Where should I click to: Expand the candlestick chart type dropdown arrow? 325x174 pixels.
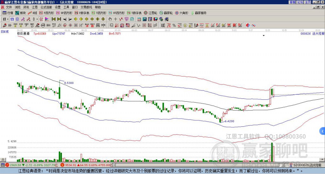pos(37,19)
